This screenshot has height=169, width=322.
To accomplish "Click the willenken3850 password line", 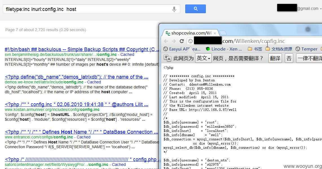I will pos(200,127).
